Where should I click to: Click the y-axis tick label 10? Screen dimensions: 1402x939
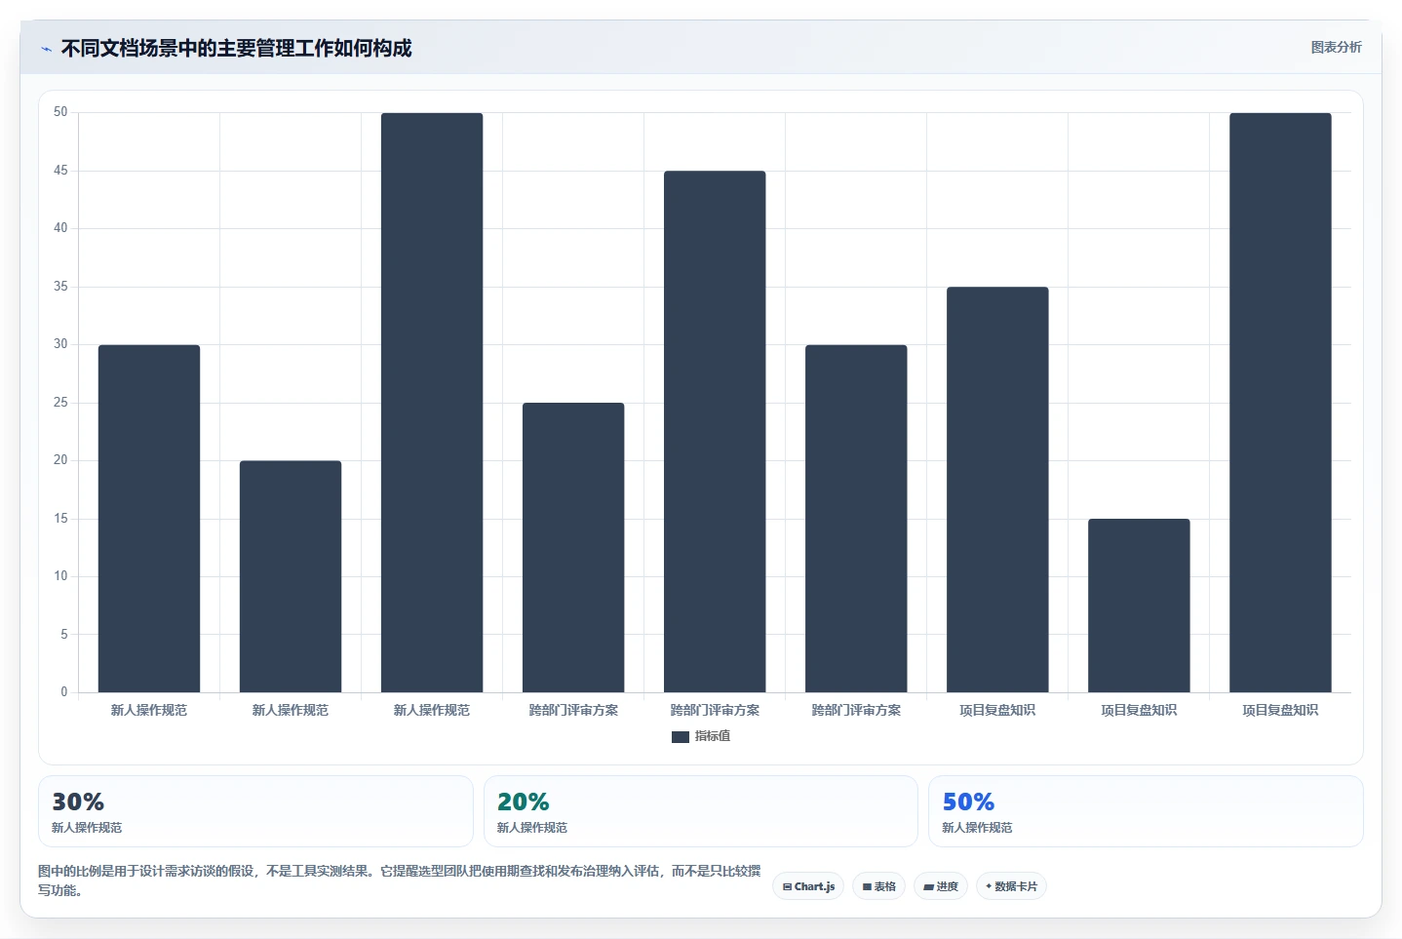[60, 576]
